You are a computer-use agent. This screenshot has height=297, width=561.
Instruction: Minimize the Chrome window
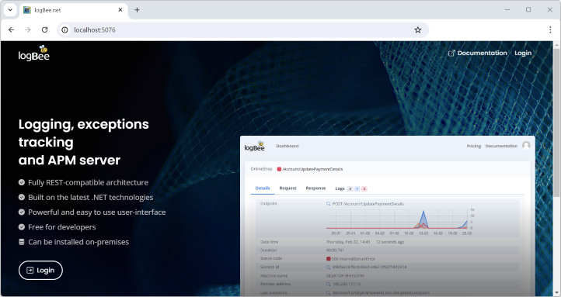pos(507,9)
